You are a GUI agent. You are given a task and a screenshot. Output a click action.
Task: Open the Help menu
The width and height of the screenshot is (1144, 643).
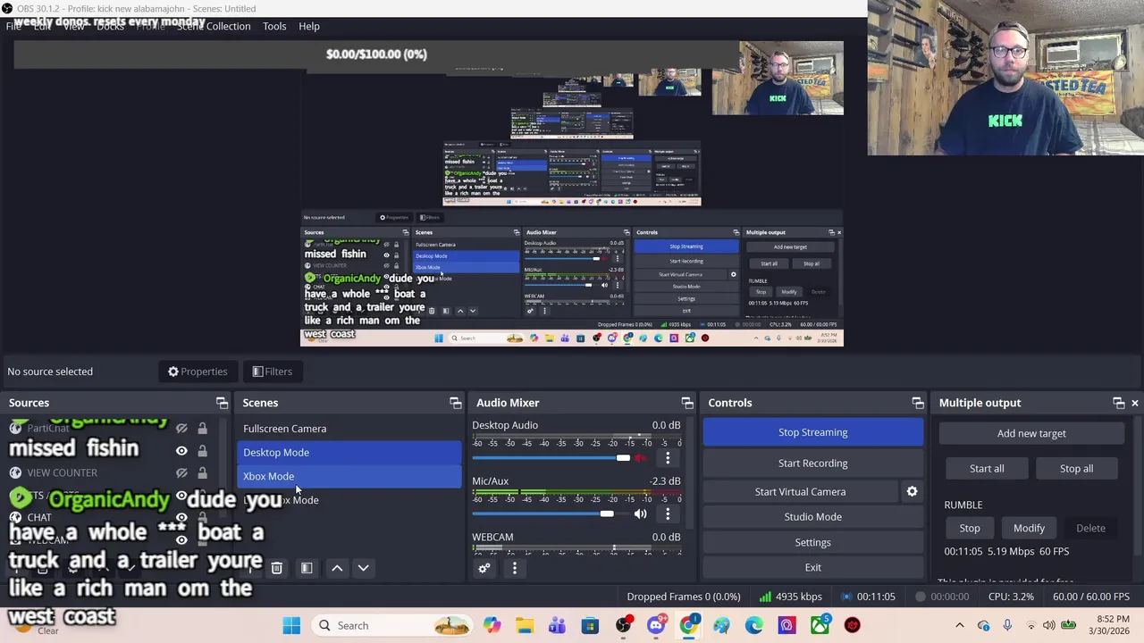(309, 27)
